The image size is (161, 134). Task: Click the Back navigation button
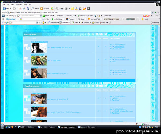6,9
